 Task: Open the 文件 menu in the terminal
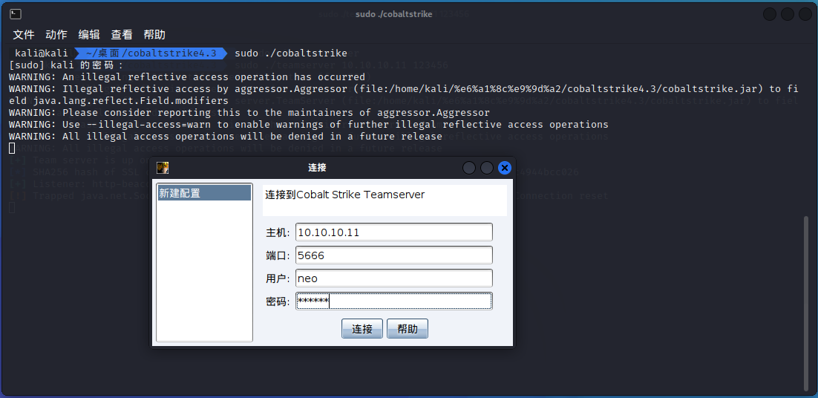(x=24, y=35)
